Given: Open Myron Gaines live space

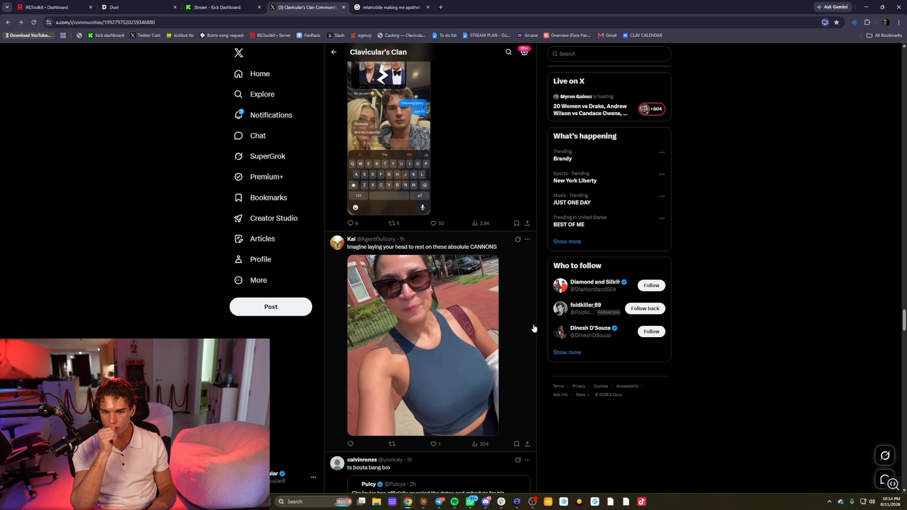Looking at the screenshot, I should [x=609, y=105].
